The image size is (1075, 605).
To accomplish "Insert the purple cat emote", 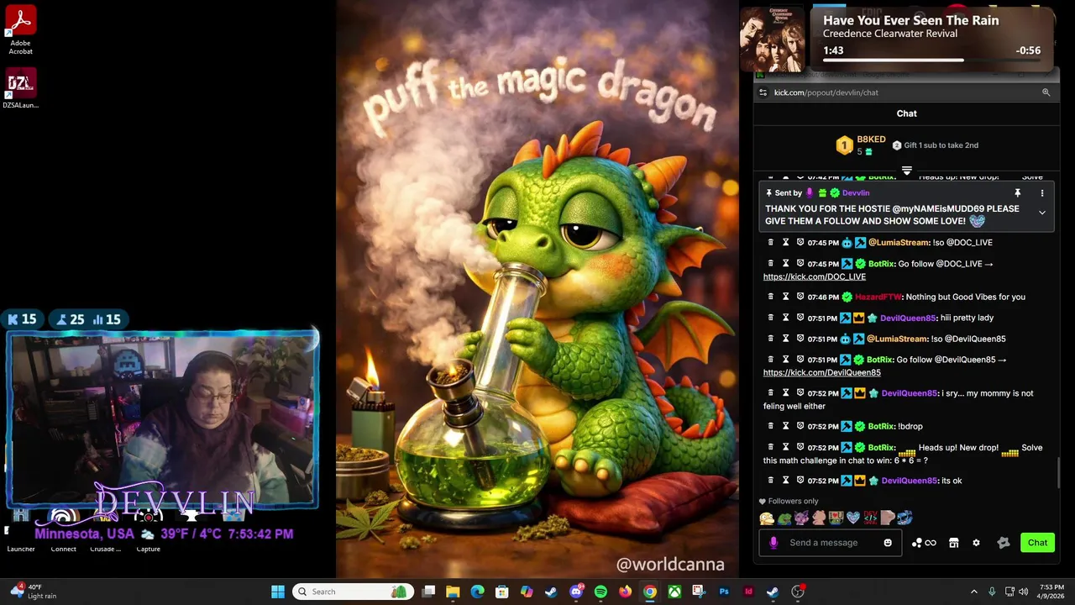I will pyautogui.click(x=802, y=518).
